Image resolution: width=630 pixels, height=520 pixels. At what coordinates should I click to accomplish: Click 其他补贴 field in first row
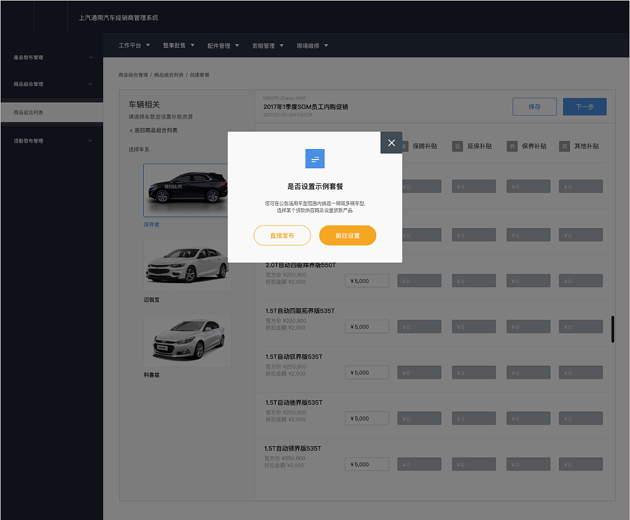point(581,186)
